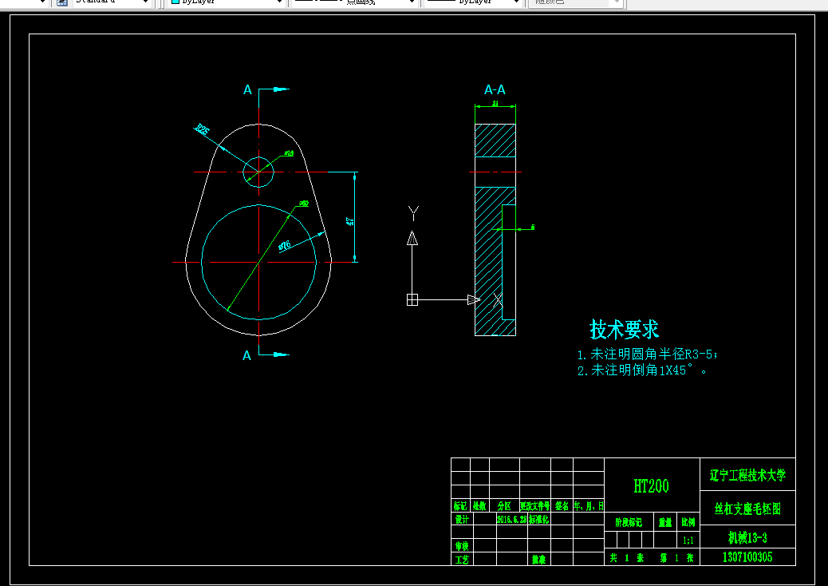Viewport: 828px width, 586px height.
Task: Select the 1:1 scale value
Action: click(688, 540)
